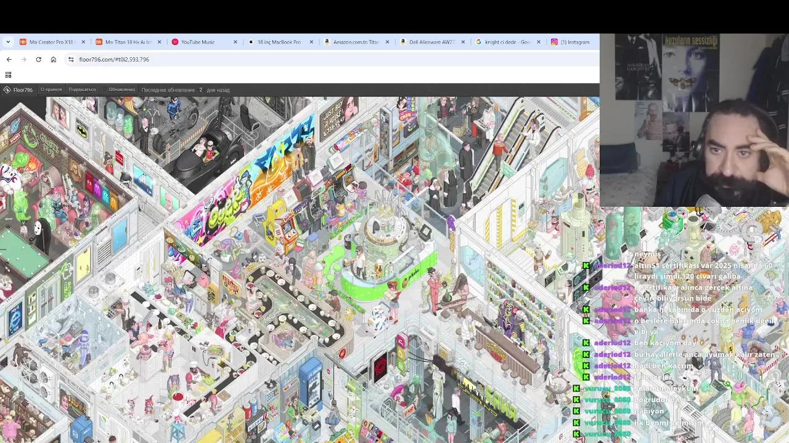Switch to the 16 inç MacBook Pro tab

pos(280,42)
